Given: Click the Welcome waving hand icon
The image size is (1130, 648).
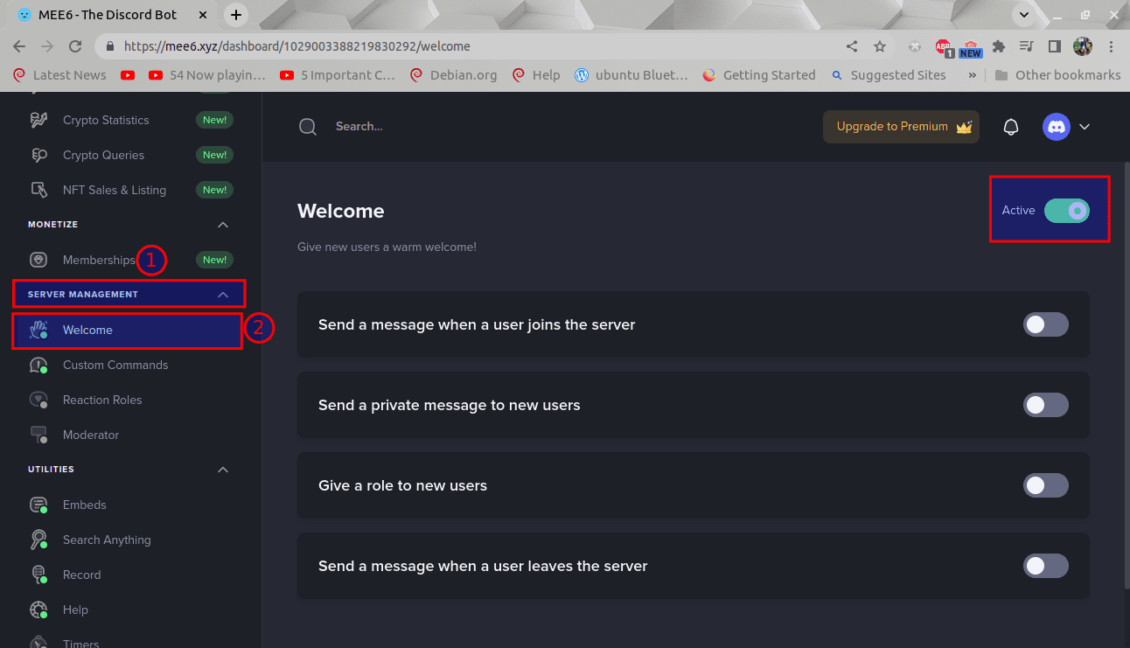Looking at the screenshot, I should pyautogui.click(x=38, y=330).
